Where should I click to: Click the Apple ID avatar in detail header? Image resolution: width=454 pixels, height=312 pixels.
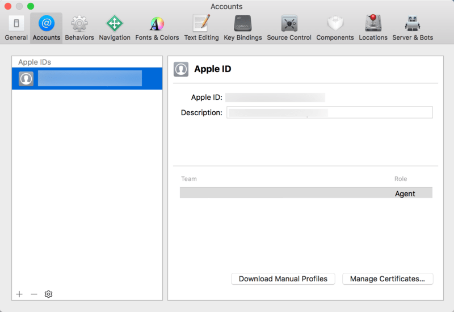[181, 69]
